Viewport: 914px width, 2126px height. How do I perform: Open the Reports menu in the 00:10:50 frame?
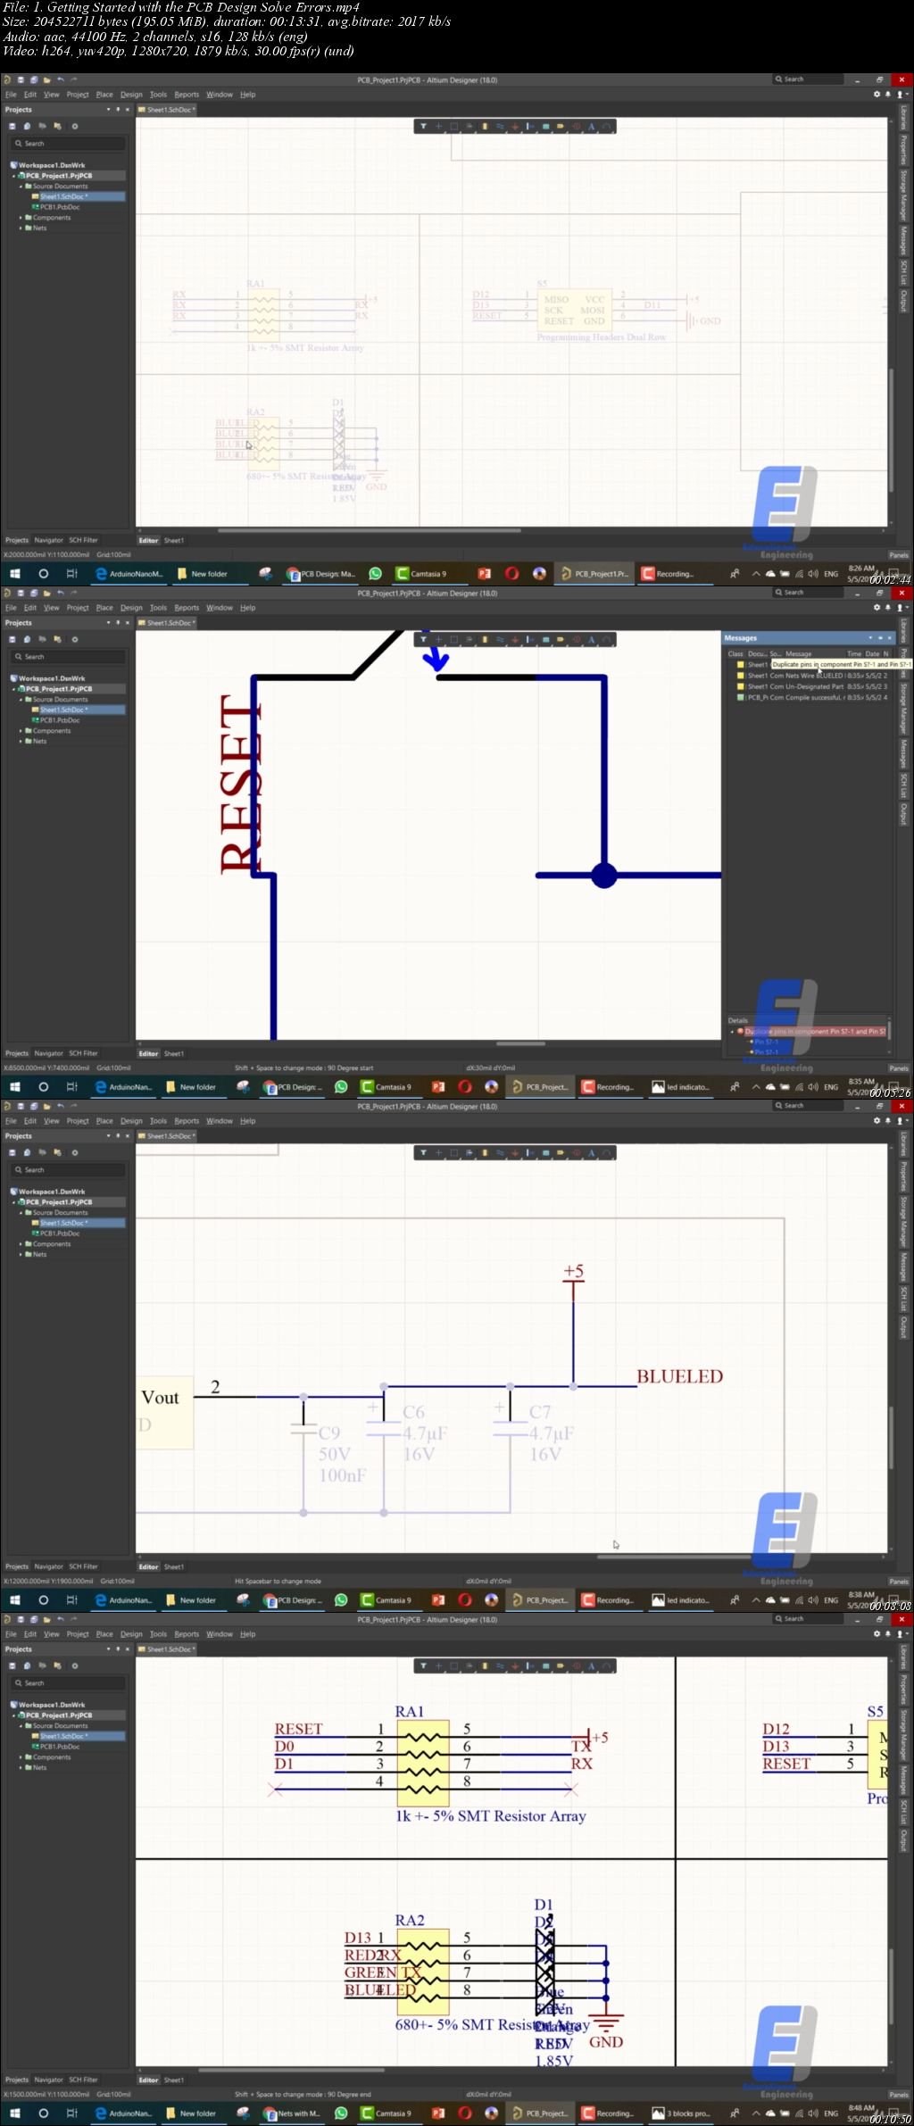tap(187, 1634)
